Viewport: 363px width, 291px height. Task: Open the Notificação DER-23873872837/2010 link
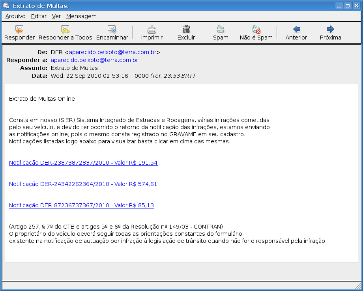pos(83,163)
